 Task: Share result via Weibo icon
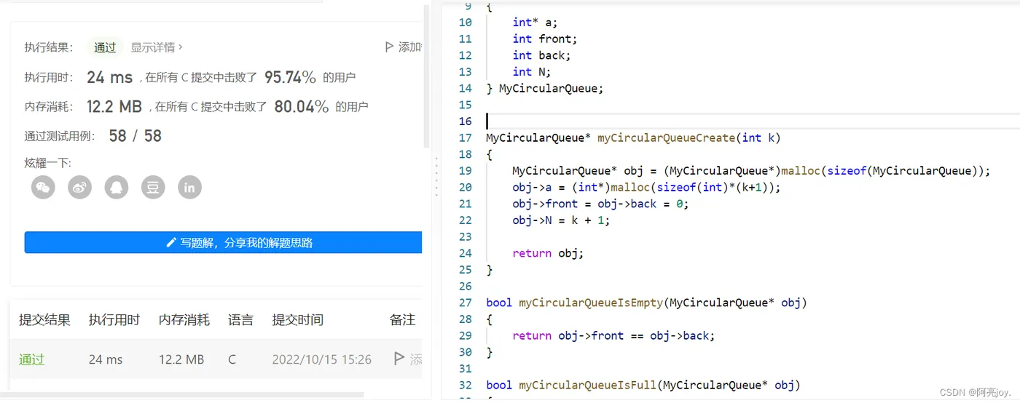[x=79, y=187]
